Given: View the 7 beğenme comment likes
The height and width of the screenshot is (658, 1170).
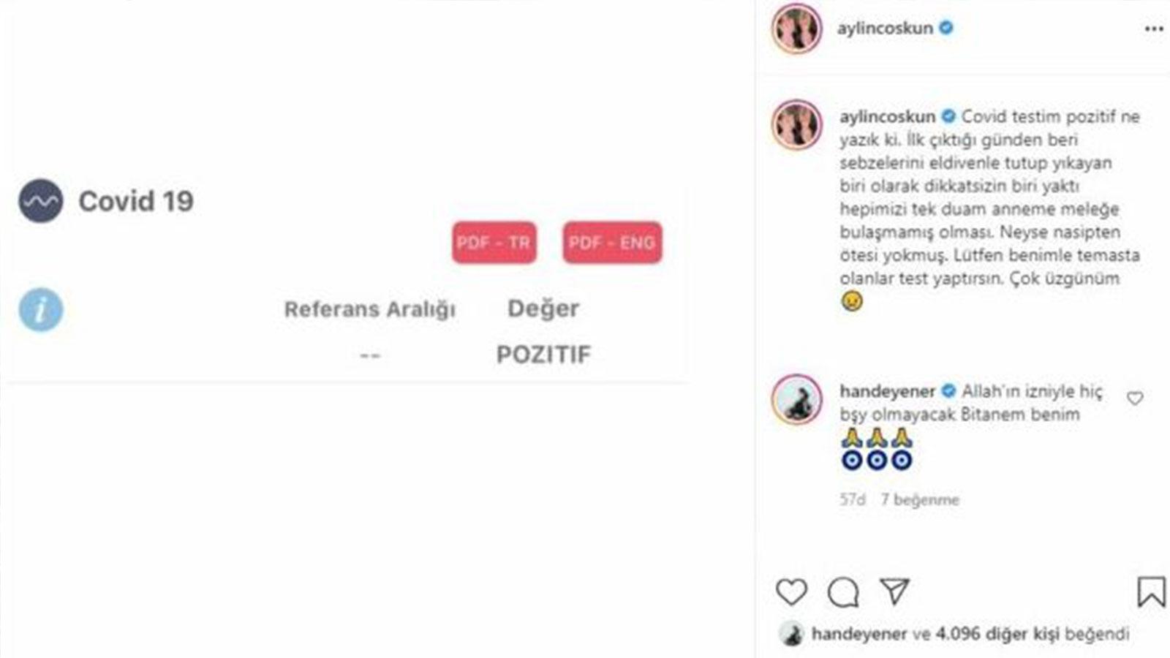Looking at the screenshot, I should tap(920, 500).
